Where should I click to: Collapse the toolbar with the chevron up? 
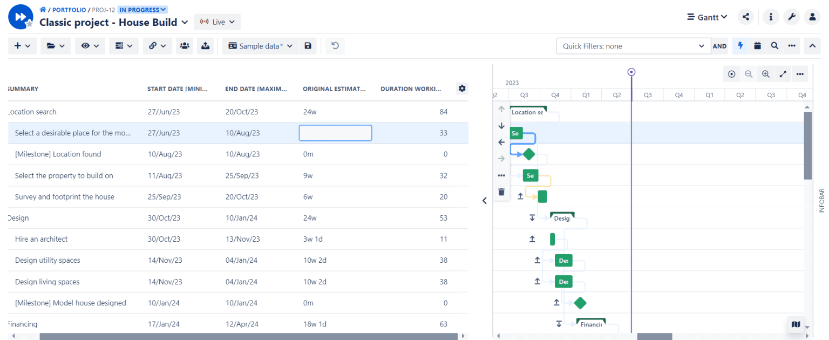tap(812, 46)
